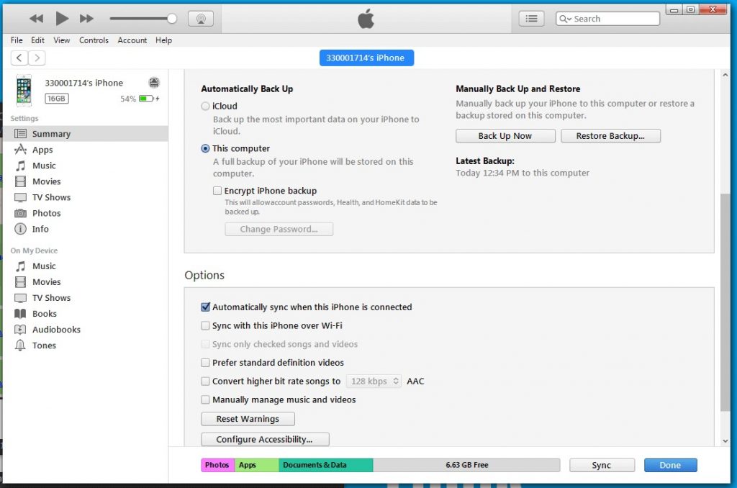Open the Account menu
Viewport: 737px width, 488px height.
click(132, 40)
